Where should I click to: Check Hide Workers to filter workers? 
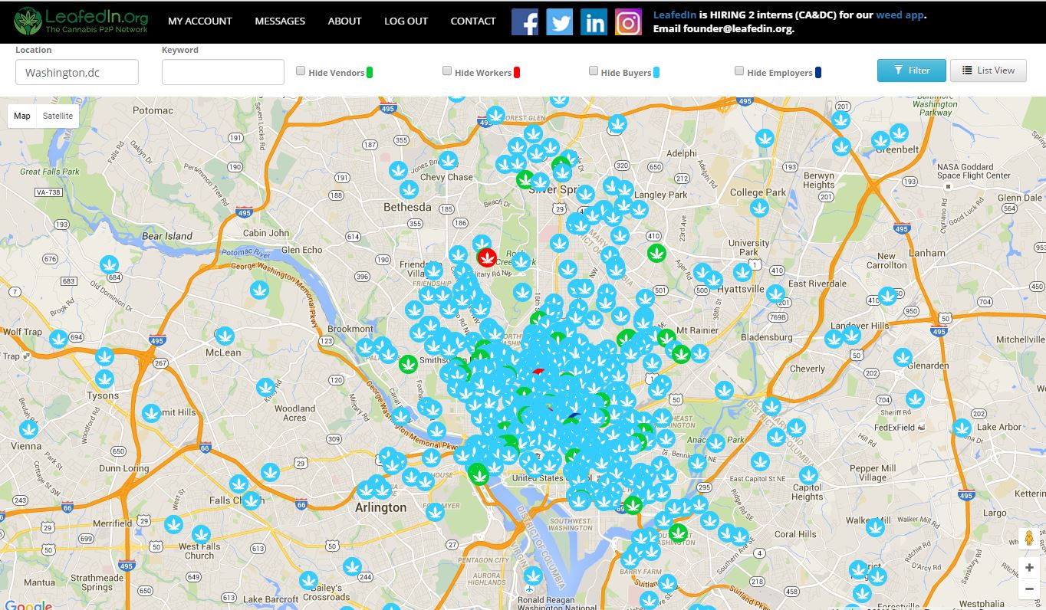447,70
